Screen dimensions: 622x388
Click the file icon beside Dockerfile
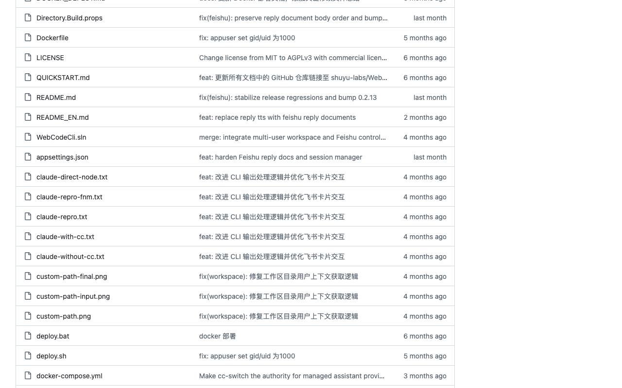click(x=28, y=38)
